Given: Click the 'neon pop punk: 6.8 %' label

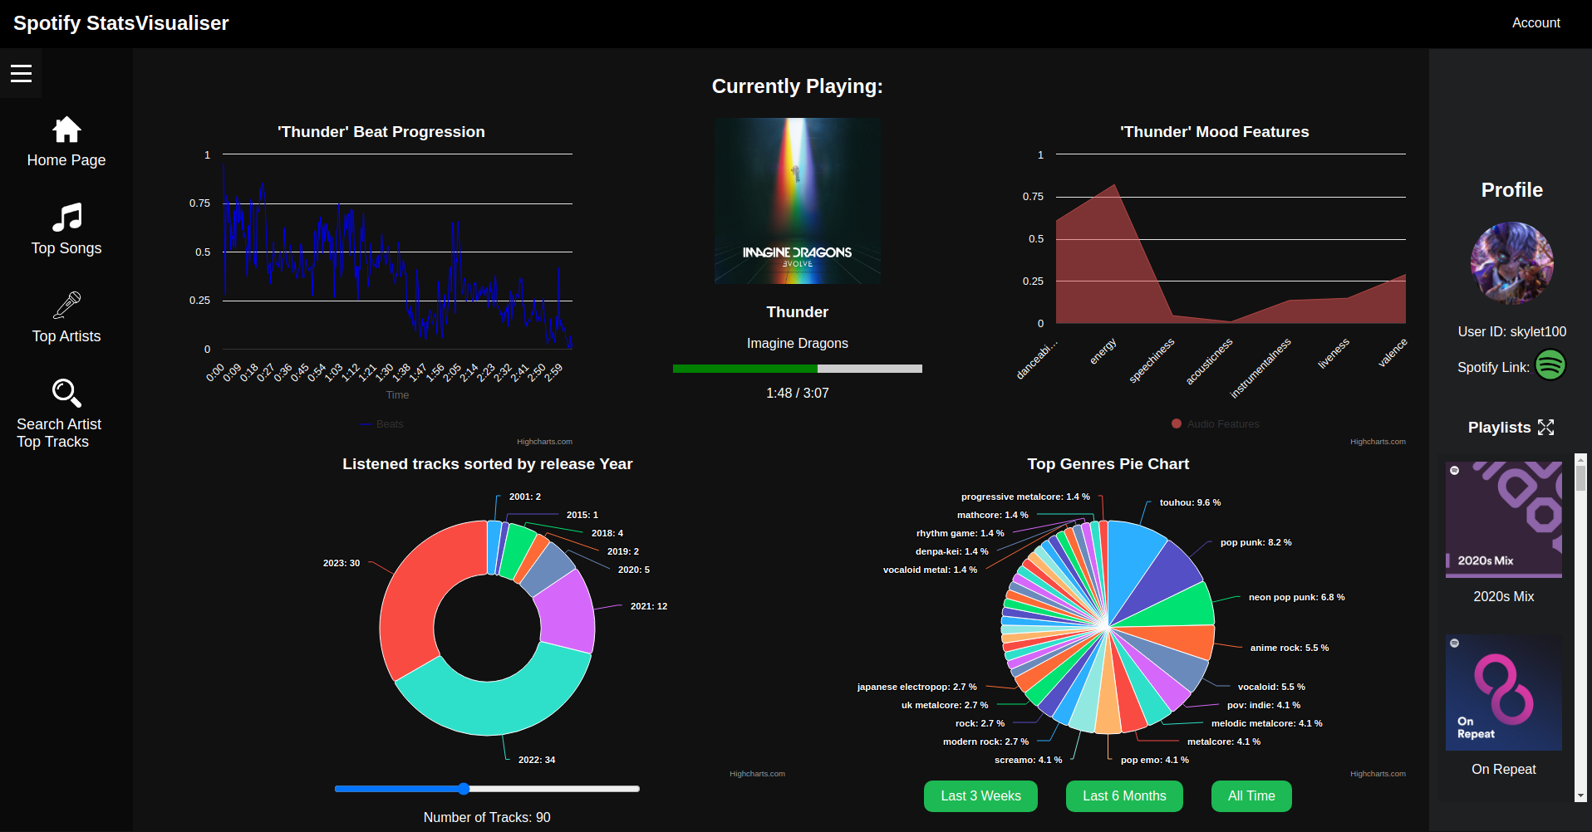Looking at the screenshot, I should (x=1296, y=597).
